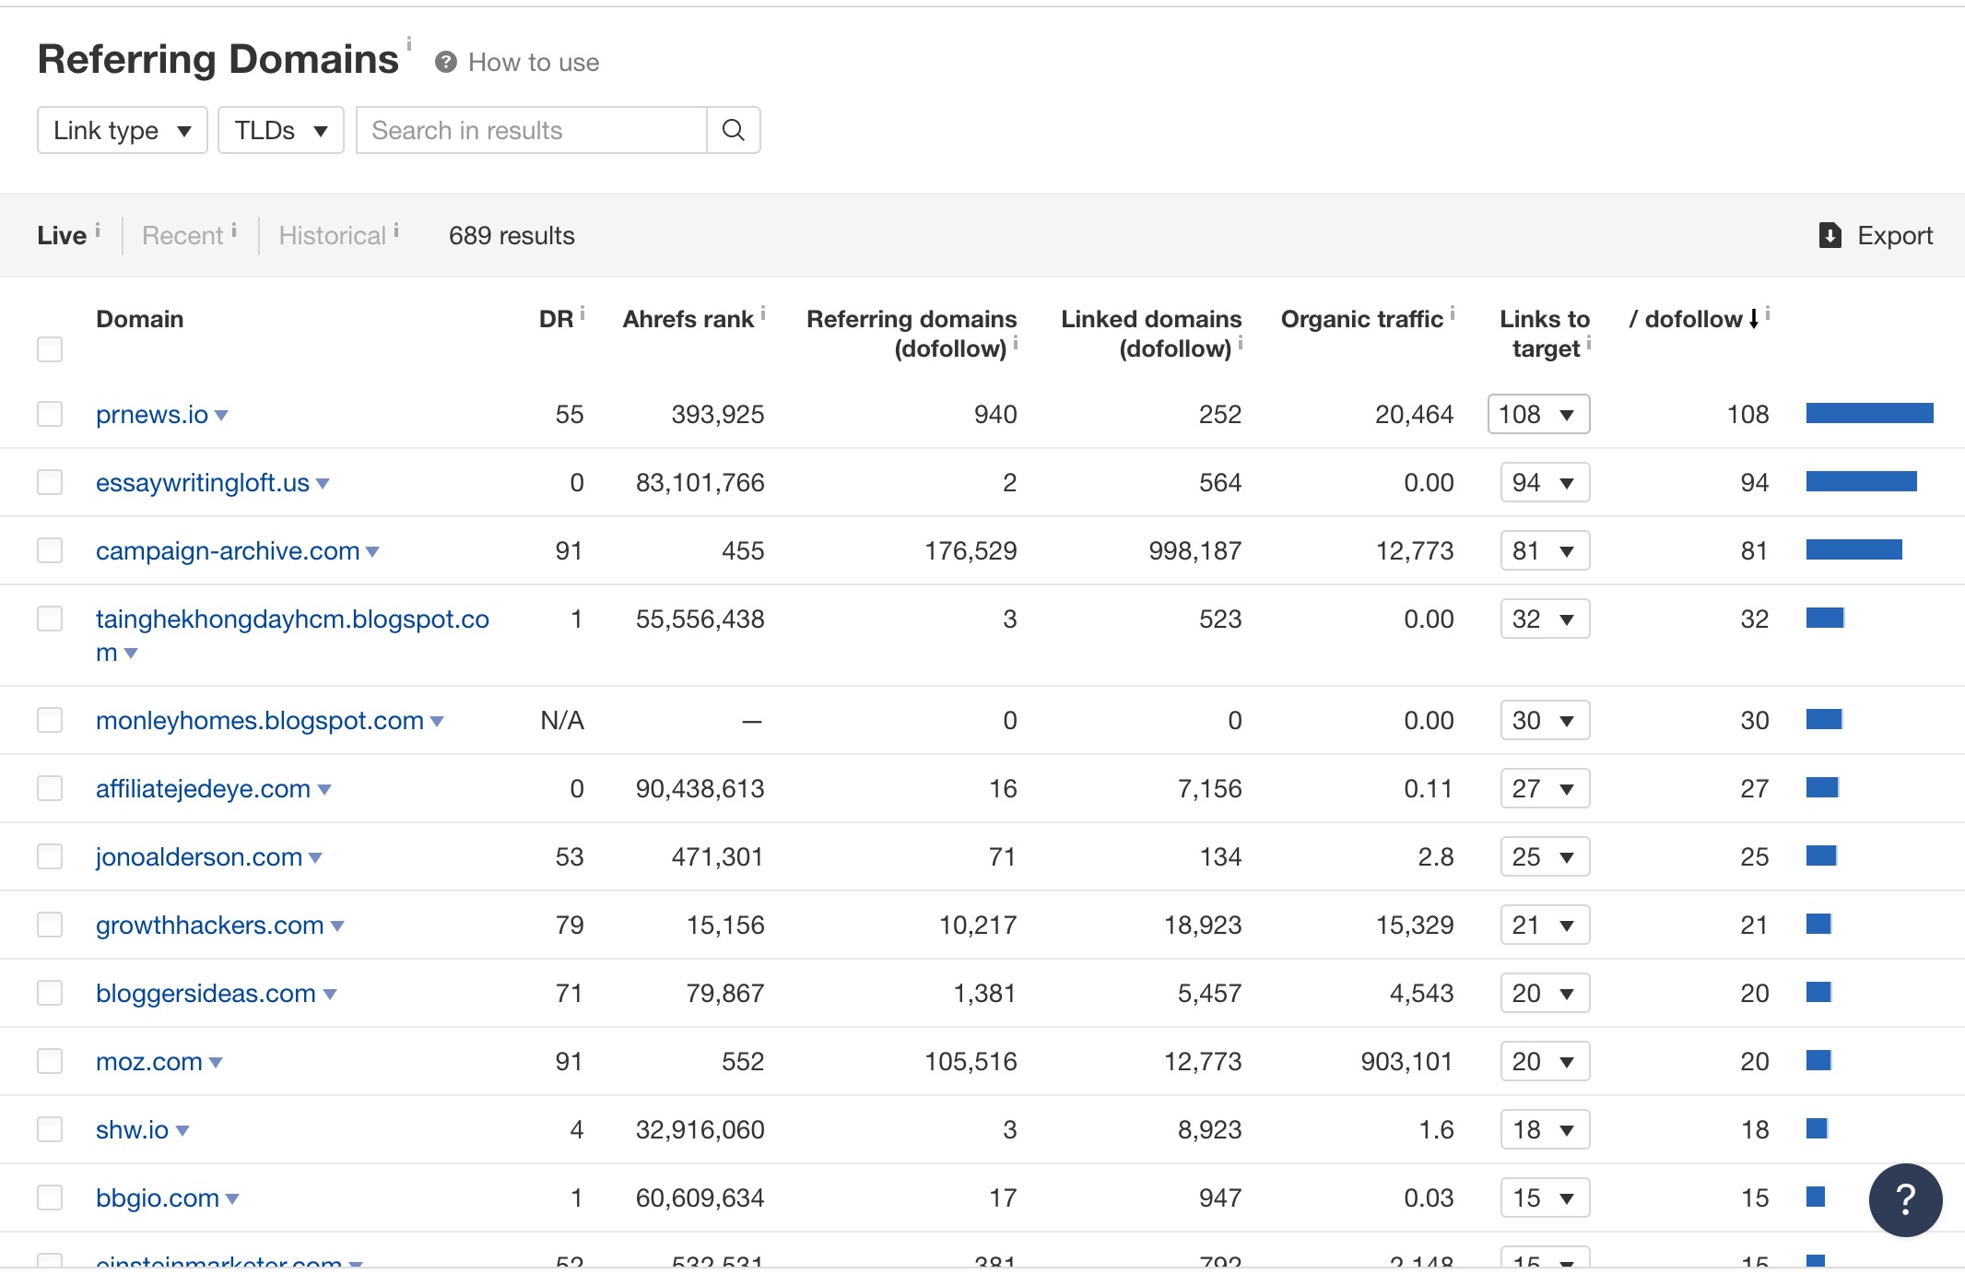Check the jonoalderson.com row checkbox

(x=50, y=856)
